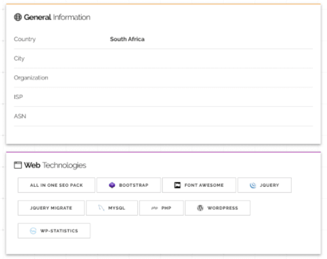This screenshot has width=327, height=259.
Task: Click the Organization row label
Action: [31, 77]
